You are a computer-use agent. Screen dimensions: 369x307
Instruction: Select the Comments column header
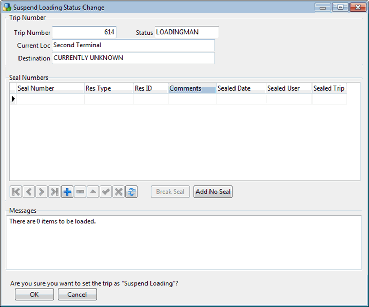[x=192, y=88]
